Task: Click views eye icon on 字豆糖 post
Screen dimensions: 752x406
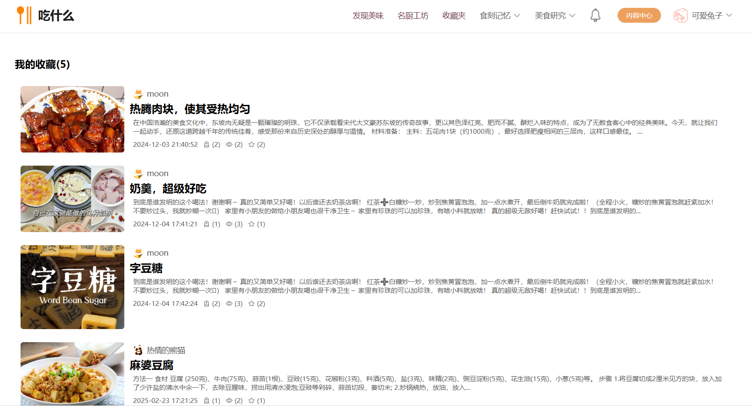Action: 229,304
